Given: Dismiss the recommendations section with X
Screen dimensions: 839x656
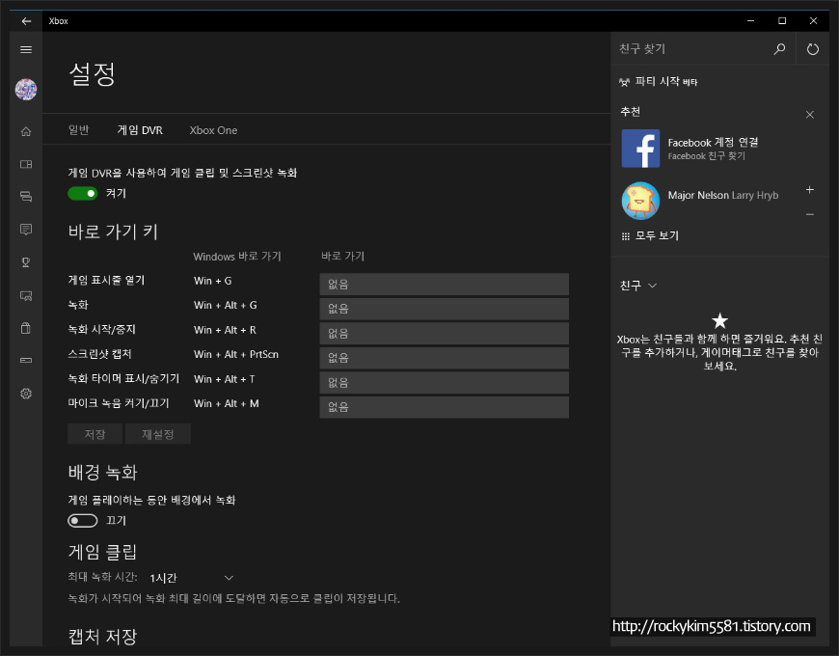Looking at the screenshot, I should click(810, 115).
